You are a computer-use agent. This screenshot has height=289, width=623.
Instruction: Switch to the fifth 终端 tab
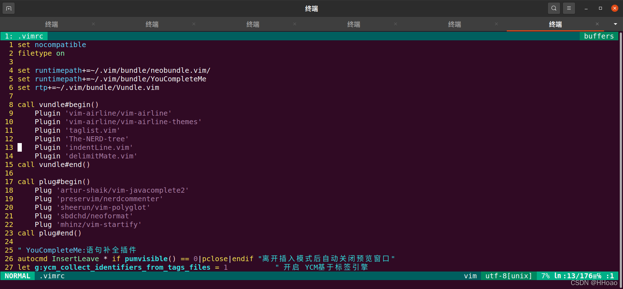pyautogui.click(x=455, y=24)
